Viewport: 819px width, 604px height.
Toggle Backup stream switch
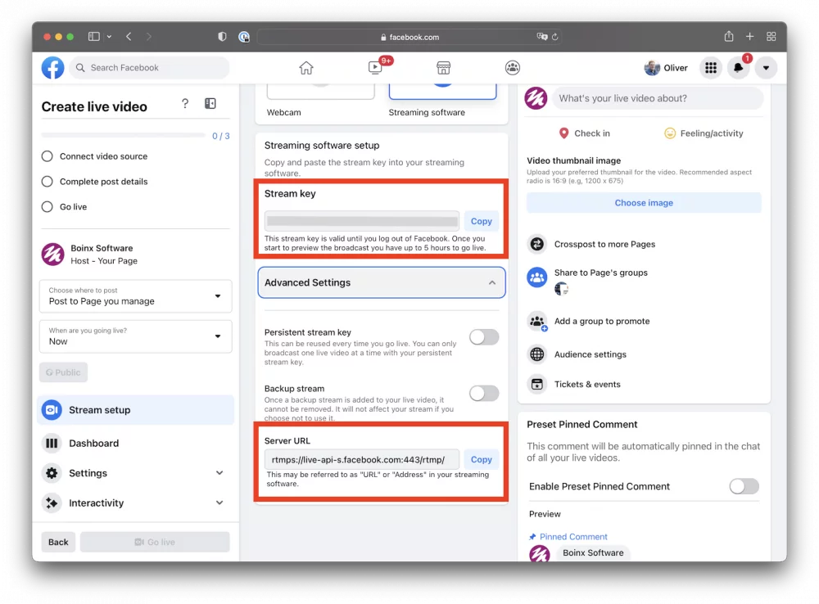[484, 393]
